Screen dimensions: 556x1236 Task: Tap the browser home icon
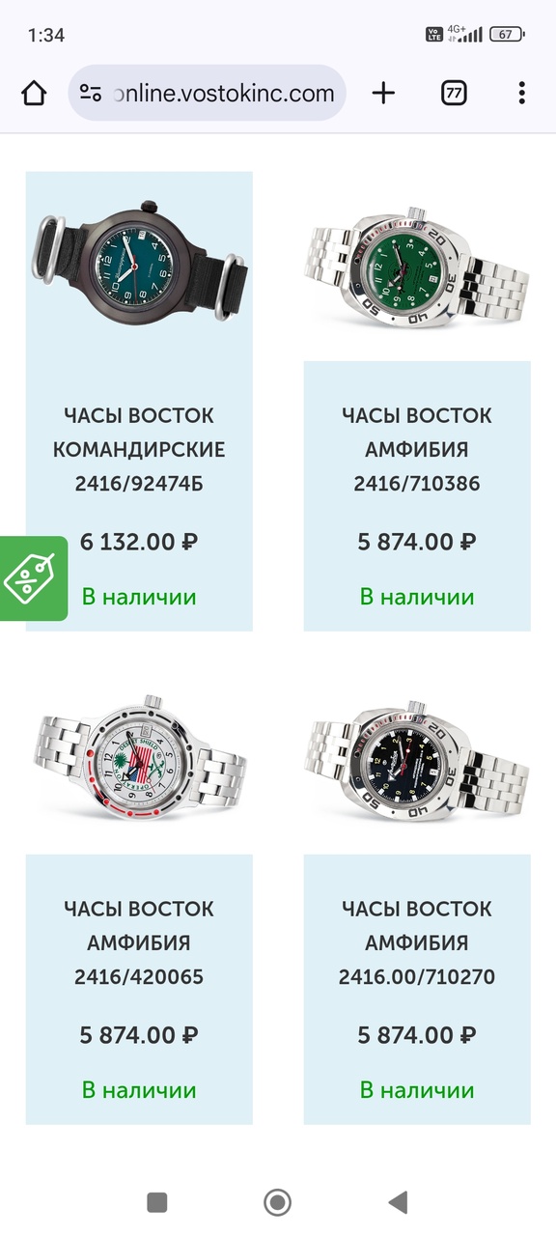tap(34, 93)
